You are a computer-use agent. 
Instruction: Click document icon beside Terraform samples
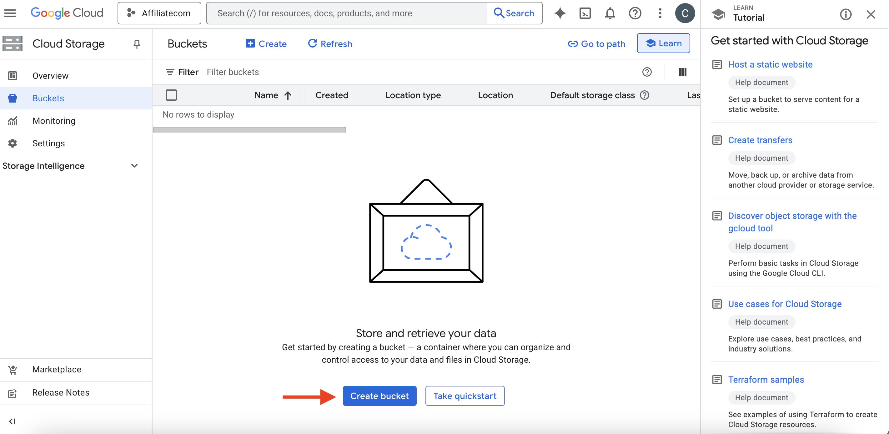pyautogui.click(x=717, y=380)
